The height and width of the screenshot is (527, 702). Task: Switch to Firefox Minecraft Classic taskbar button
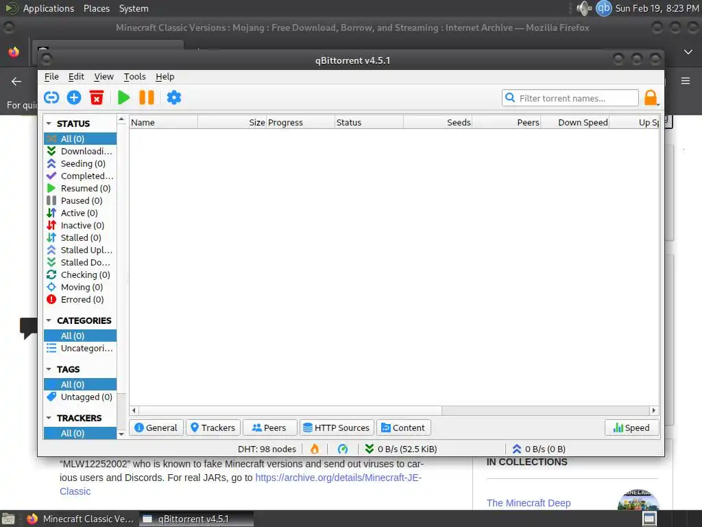coord(80,519)
